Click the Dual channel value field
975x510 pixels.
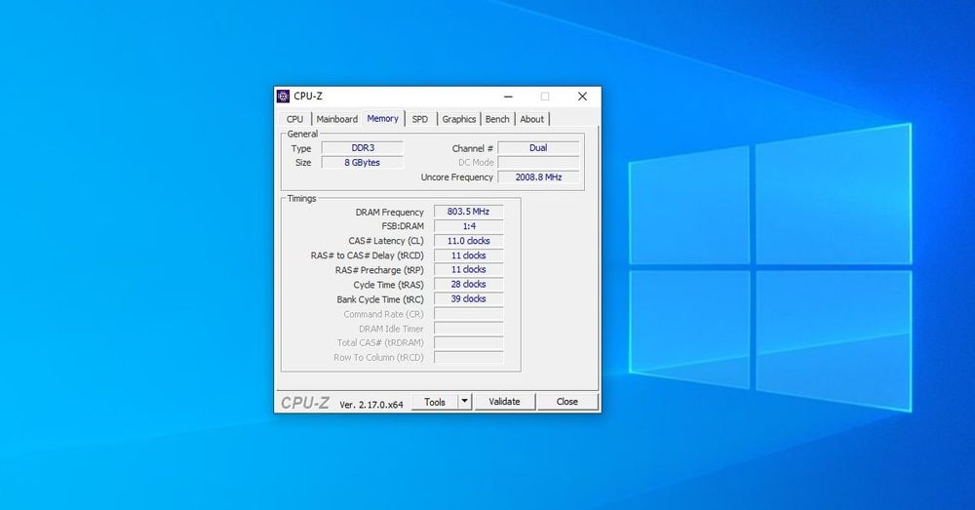[x=538, y=148]
